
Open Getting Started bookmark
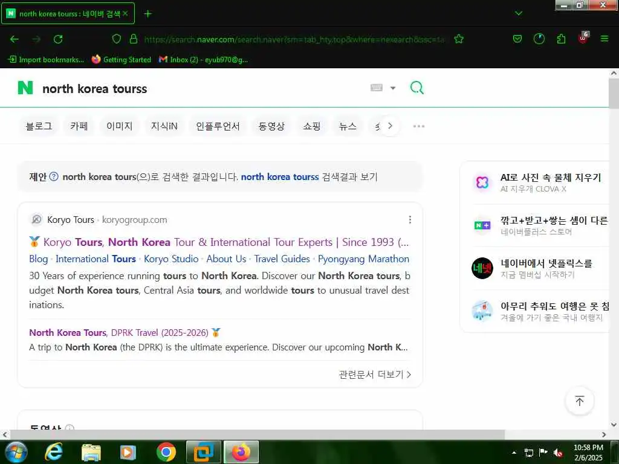[x=121, y=60]
